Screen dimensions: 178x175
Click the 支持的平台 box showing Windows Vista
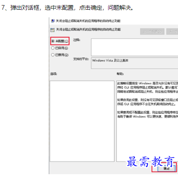click(x=135, y=63)
